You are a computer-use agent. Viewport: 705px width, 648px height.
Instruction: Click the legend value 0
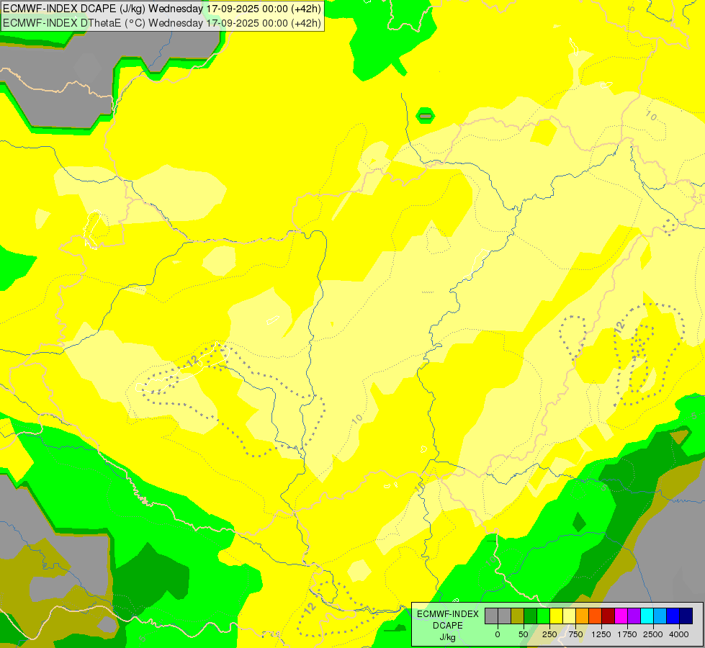pos(498,634)
